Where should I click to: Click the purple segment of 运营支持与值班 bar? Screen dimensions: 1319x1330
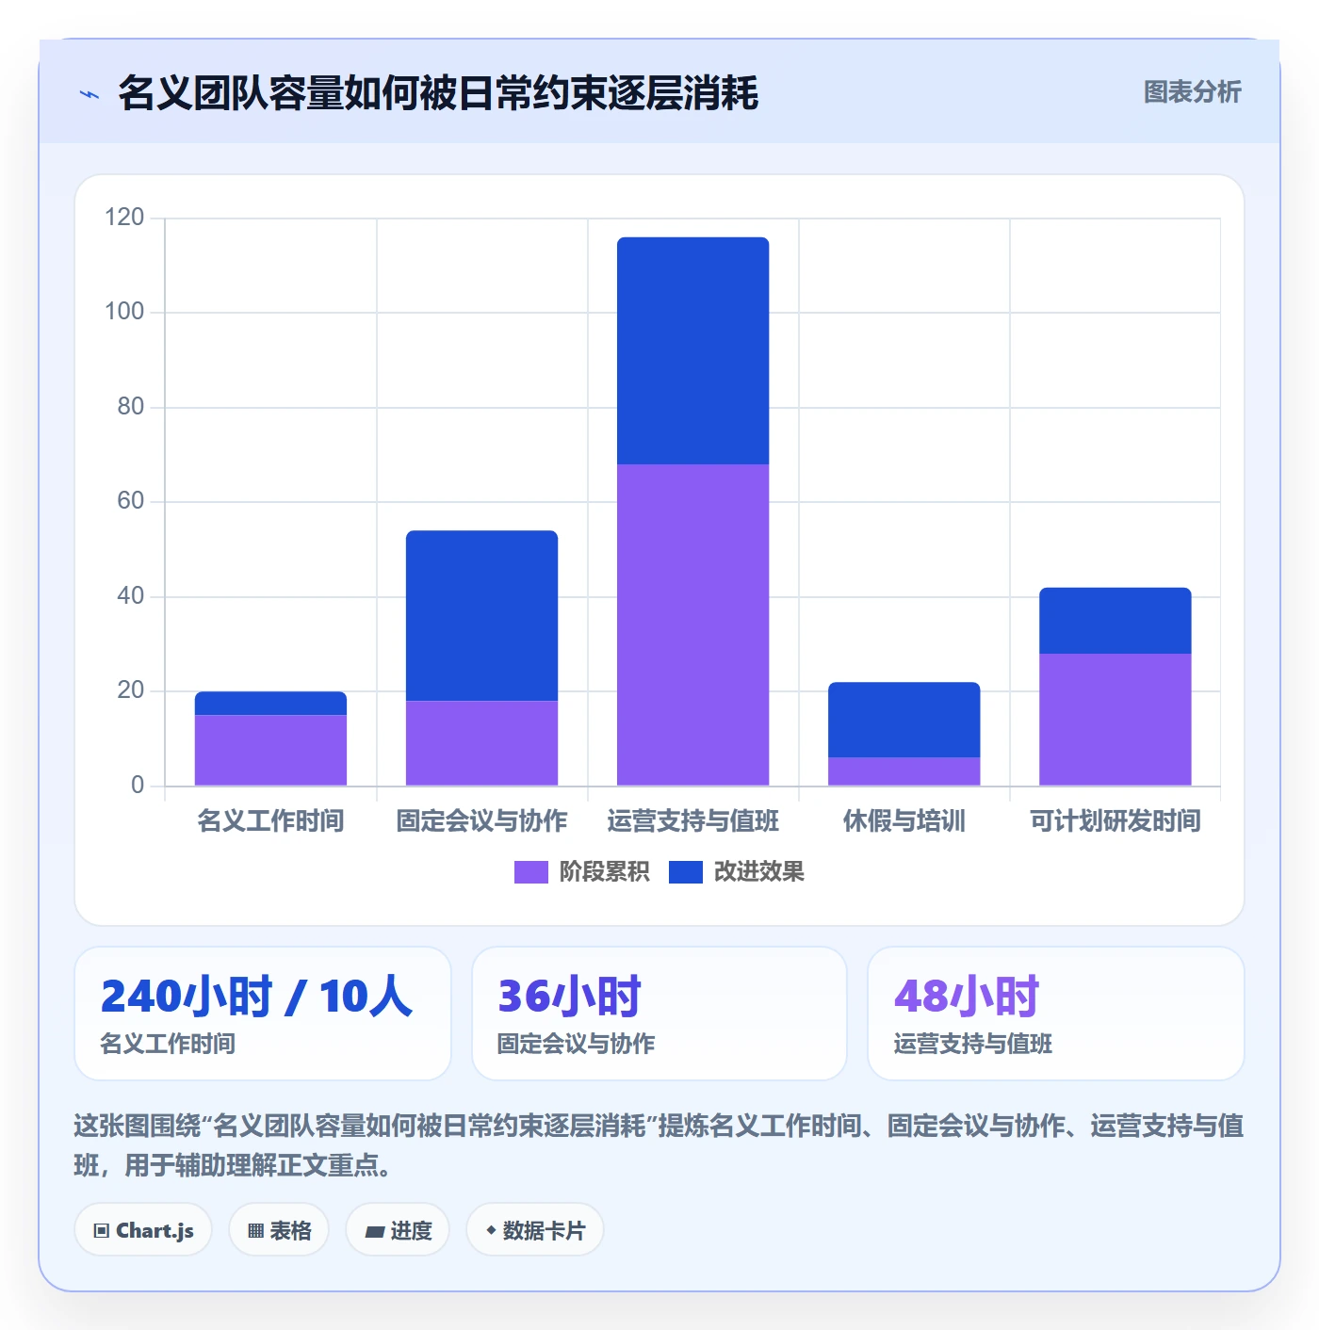pyautogui.click(x=692, y=624)
